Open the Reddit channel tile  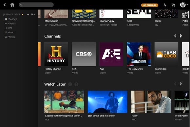point(185,54)
